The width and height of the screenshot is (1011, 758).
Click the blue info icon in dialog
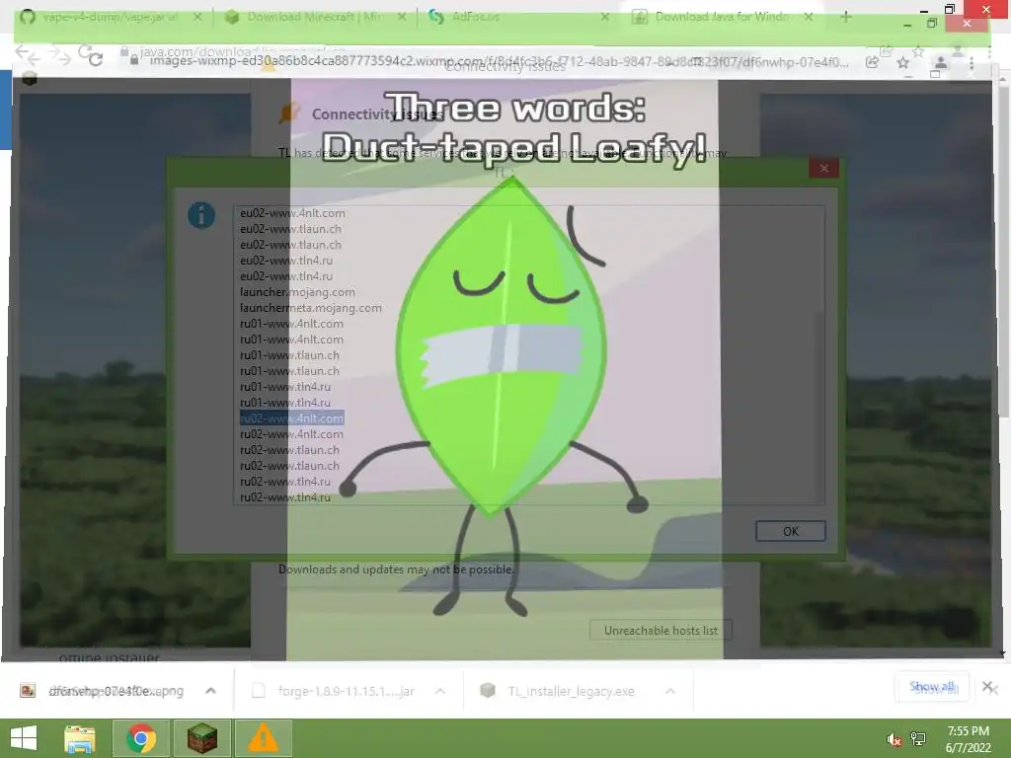click(x=201, y=214)
